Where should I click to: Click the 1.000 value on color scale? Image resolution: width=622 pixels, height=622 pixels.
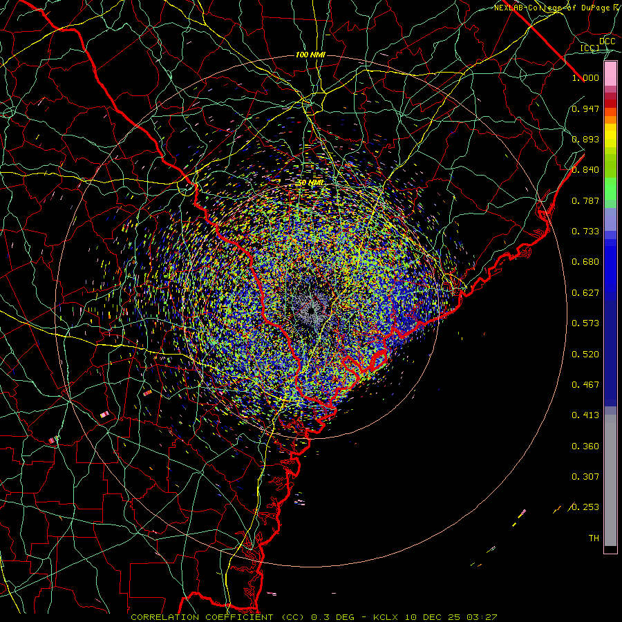tap(585, 77)
